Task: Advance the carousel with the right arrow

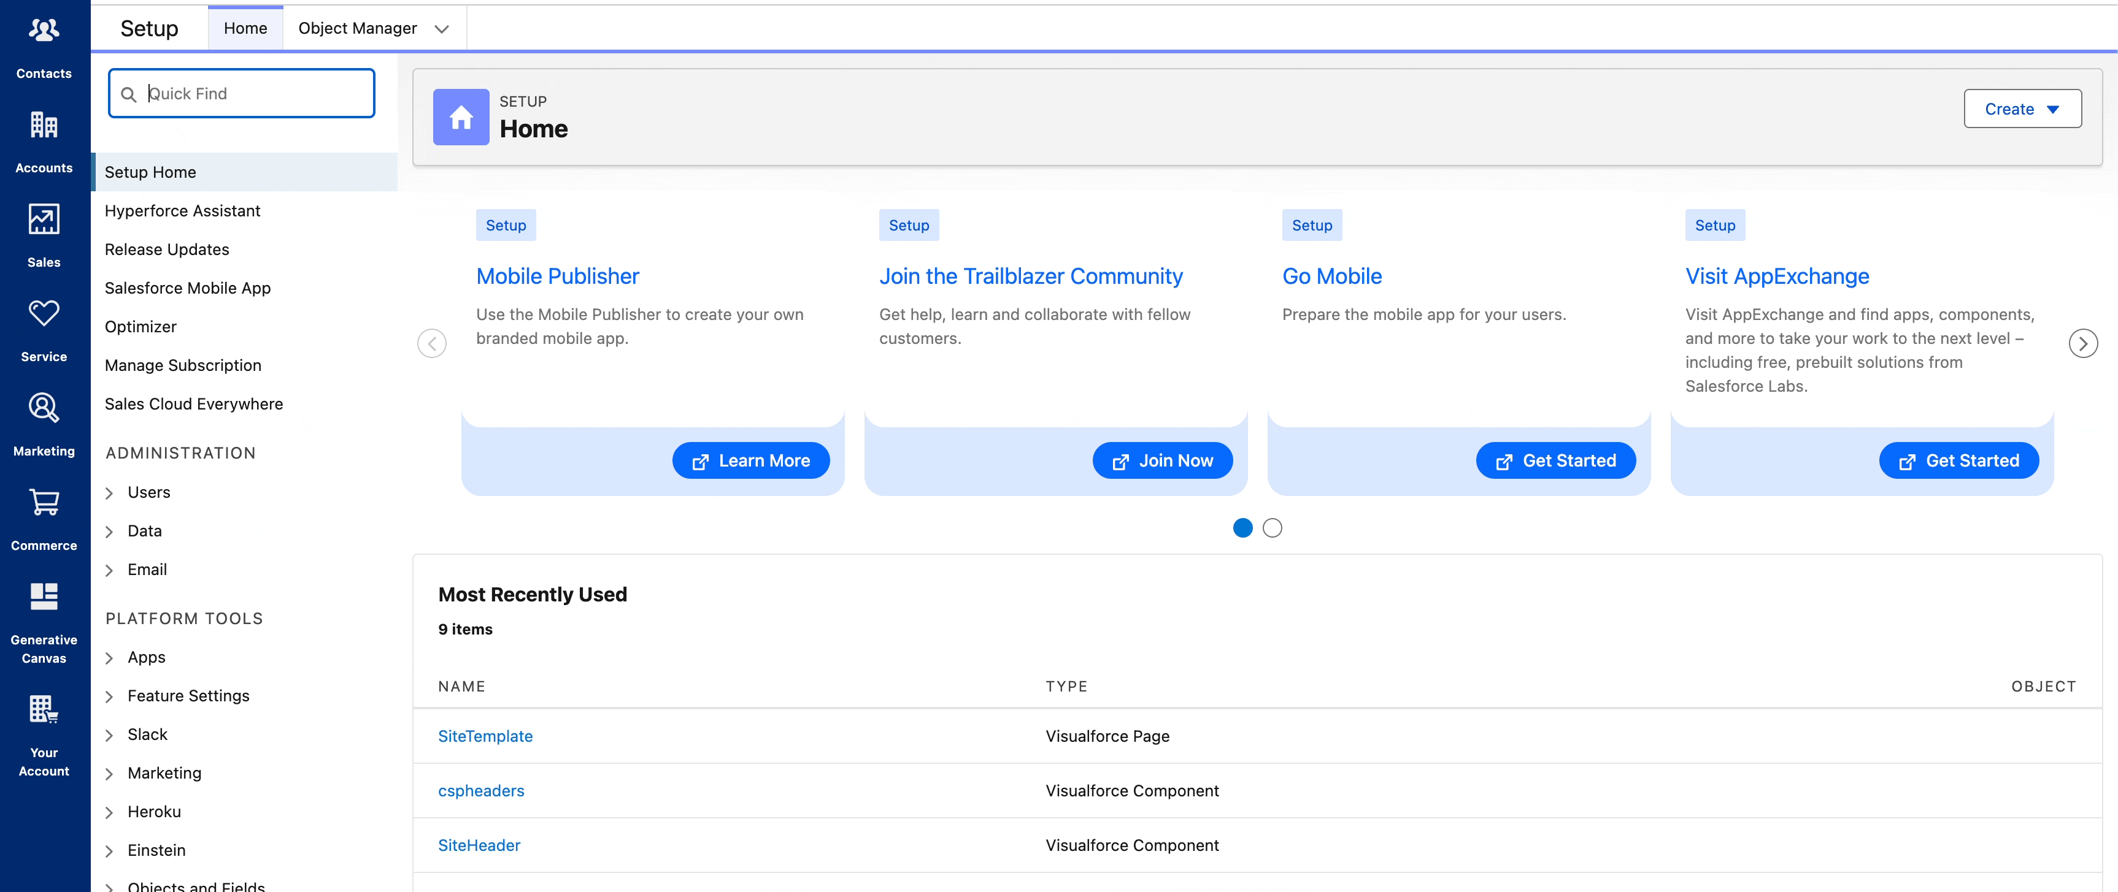Action: click(x=2082, y=343)
